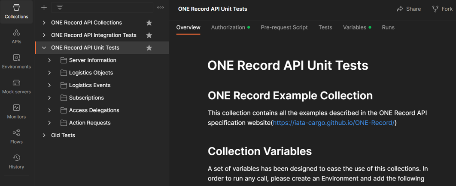Open the Environments sidebar section

pyautogui.click(x=17, y=62)
